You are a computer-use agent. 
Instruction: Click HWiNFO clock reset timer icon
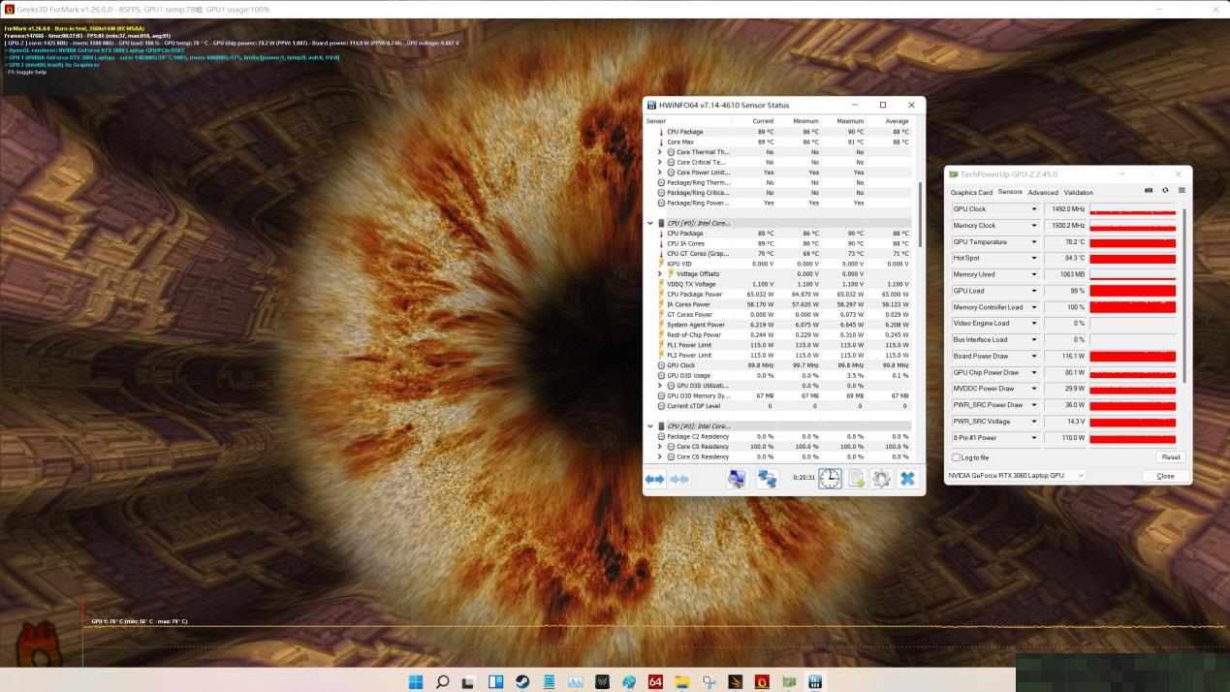(x=830, y=479)
